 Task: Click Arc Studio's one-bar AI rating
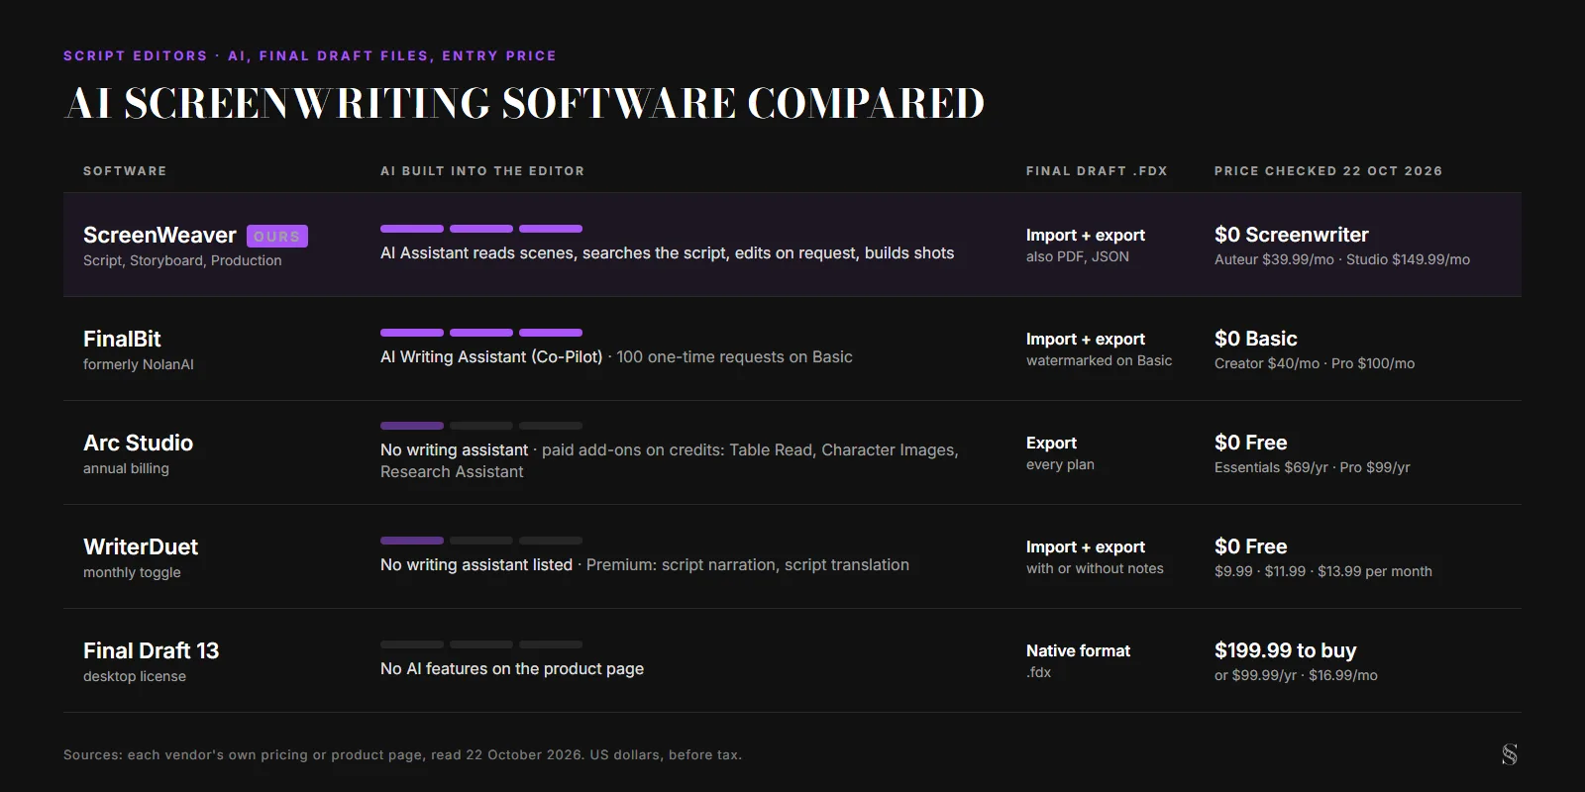click(x=481, y=426)
